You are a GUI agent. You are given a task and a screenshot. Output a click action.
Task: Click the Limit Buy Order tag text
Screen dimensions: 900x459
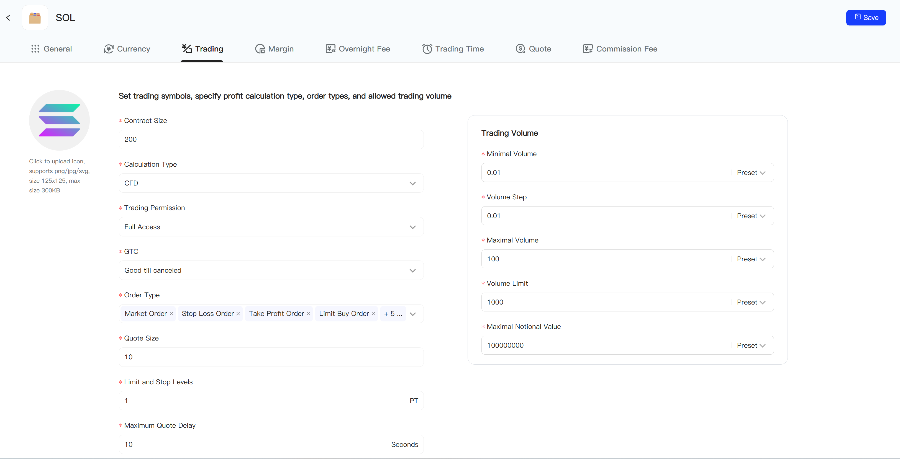tap(344, 314)
